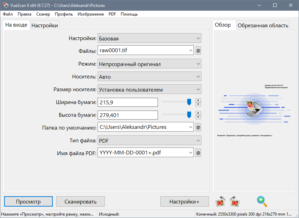Open the Файл menu
299x218 pixels.
click(x=8, y=14)
